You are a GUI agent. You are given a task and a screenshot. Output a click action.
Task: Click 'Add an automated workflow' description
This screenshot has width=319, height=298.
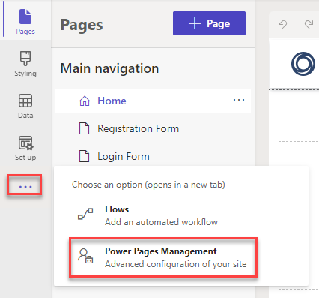tap(161, 222)
